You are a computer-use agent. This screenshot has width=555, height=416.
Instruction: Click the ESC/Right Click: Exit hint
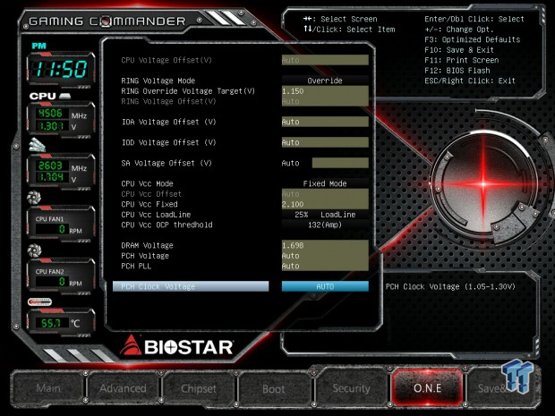(x=470, y=81)
